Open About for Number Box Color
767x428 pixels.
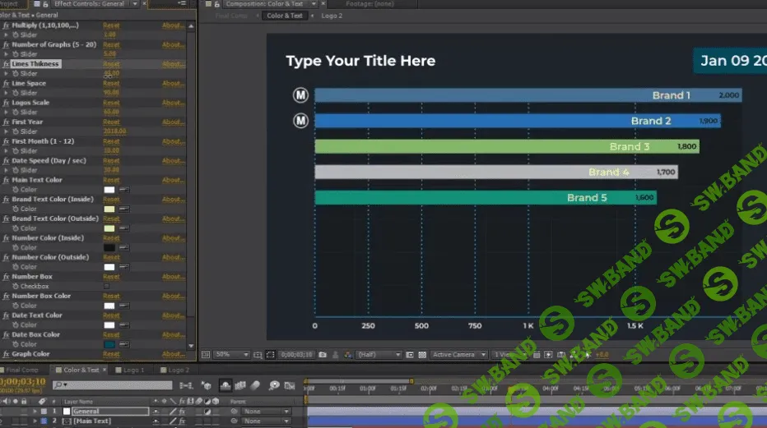point(173,296)
